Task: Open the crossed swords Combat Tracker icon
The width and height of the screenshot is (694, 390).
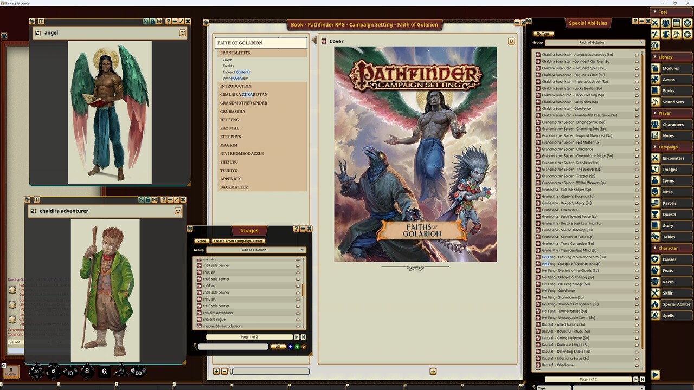Action: (x=655, y=23)
